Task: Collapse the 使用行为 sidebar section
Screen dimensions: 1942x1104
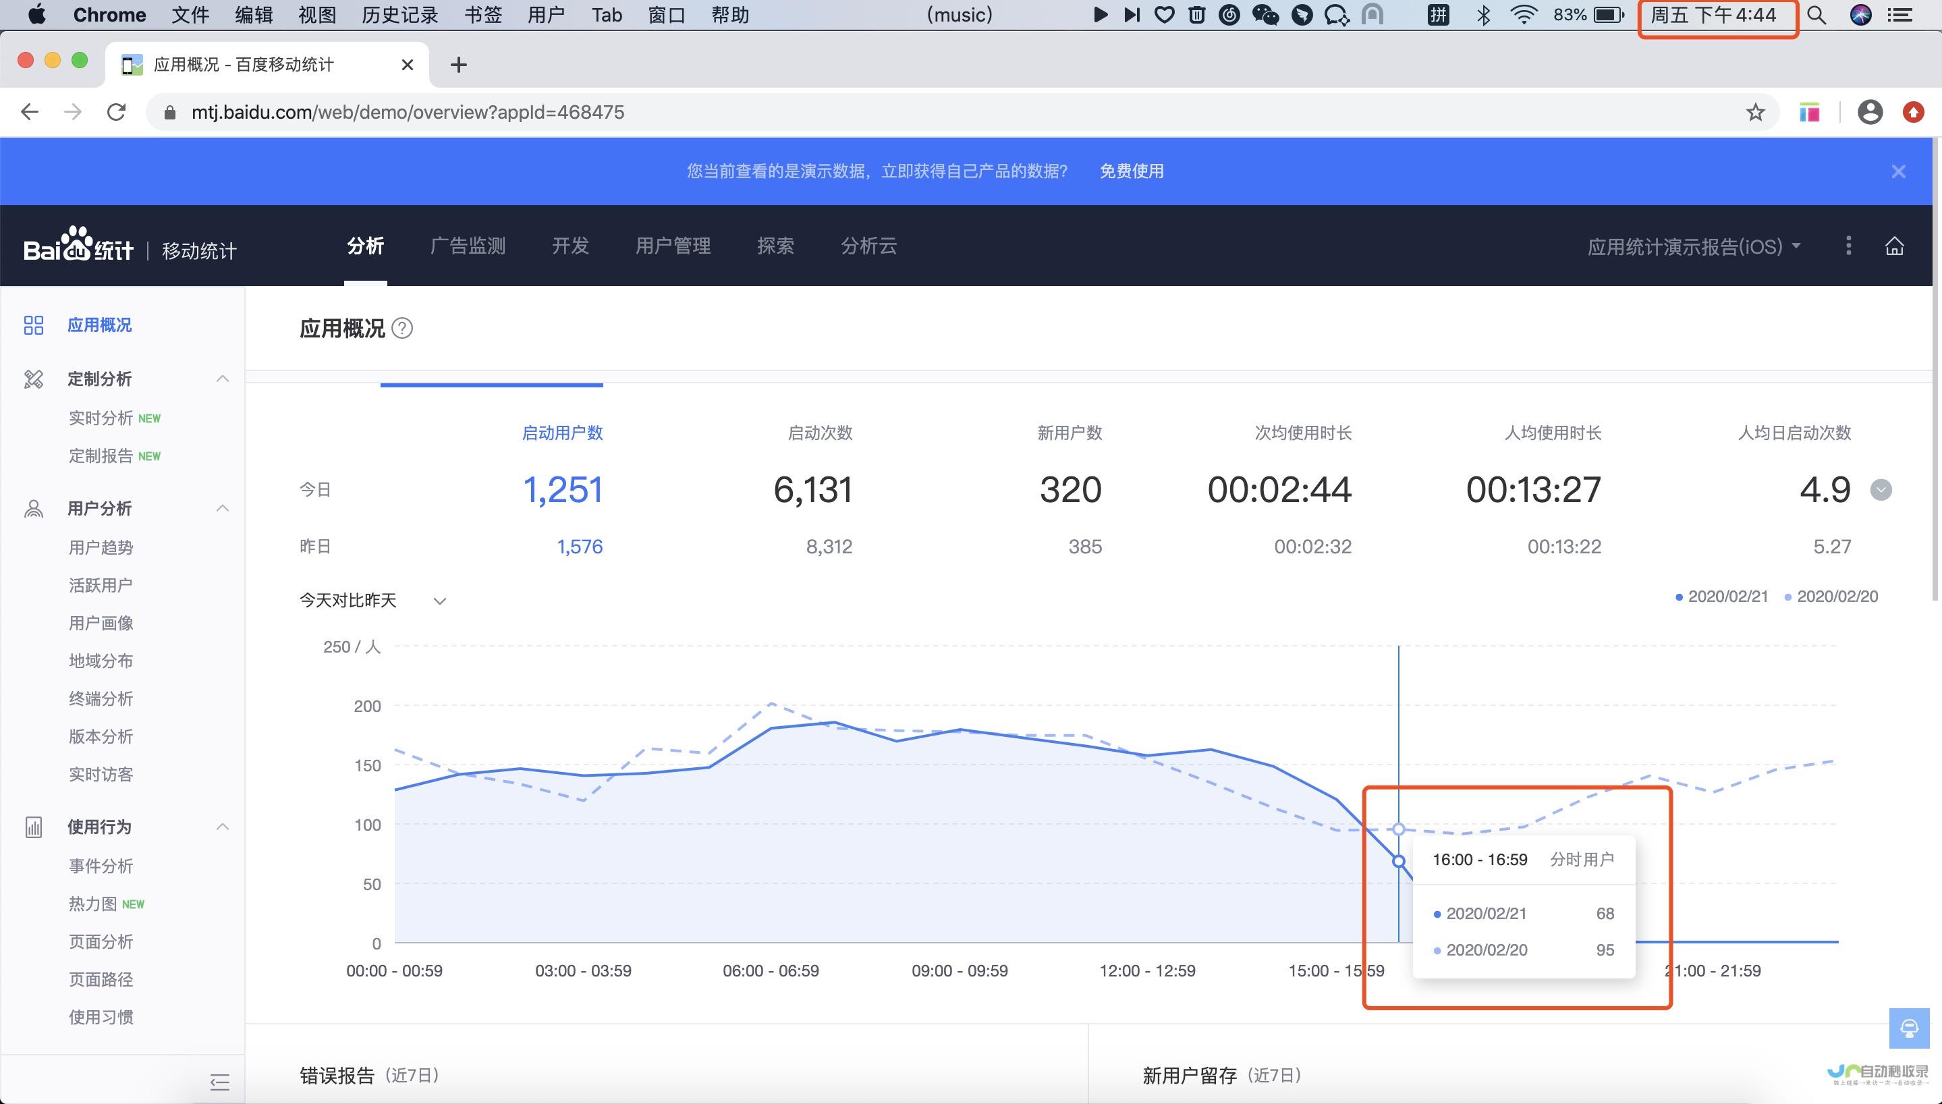Action: click(222, 827)
